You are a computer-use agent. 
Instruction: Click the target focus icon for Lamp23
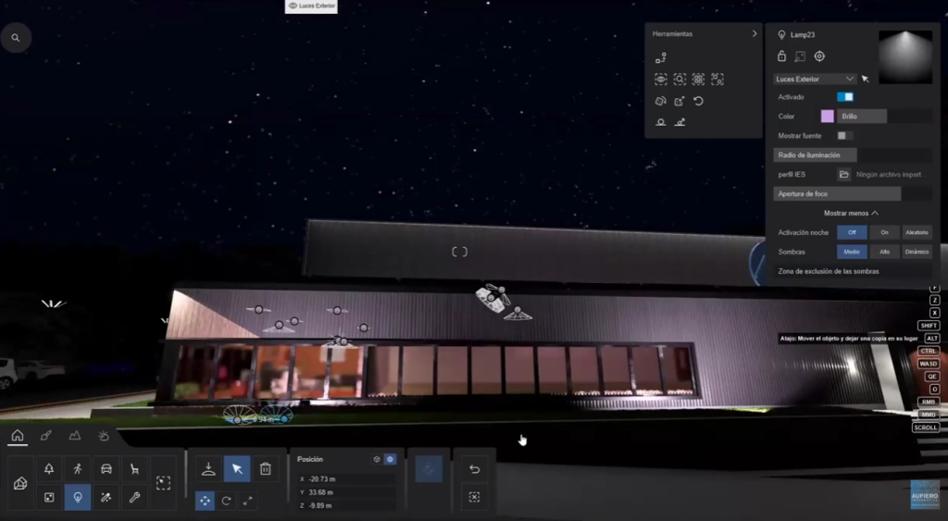click(819, 56)
